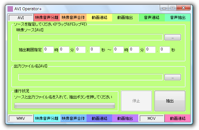
Task: Switch to the yellow 動画連結 tab
Action: pyautogui.click(x=99, y=18)
